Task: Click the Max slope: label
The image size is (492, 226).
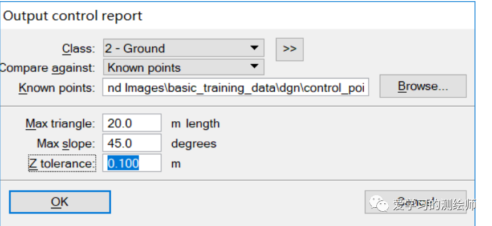Action: point(66,143)
